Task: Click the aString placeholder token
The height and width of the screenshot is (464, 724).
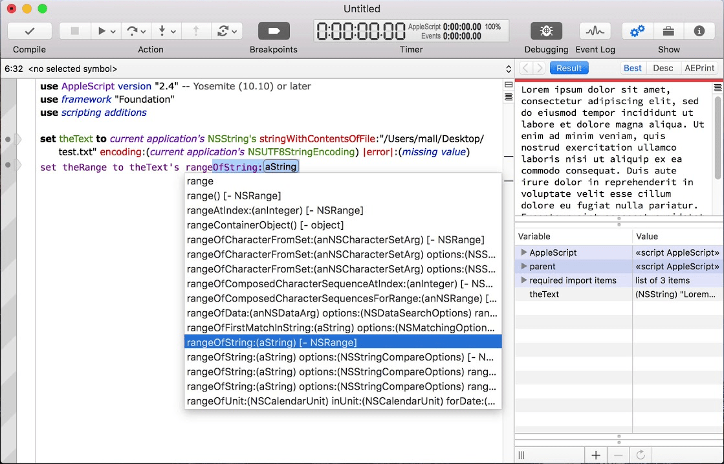Action: [x=281, y=167]
